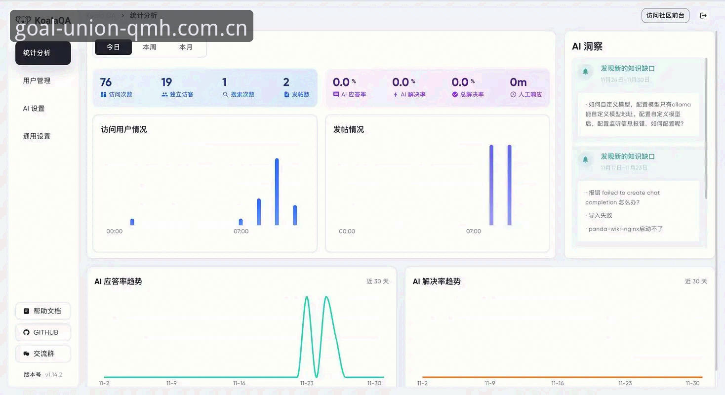
Task: Click the 人工响应 clock icon
Action: pyautogui.click(x=513, y=94)
